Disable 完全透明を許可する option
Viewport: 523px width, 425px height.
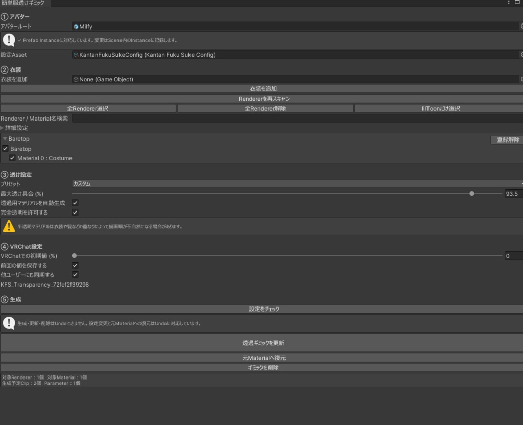tap(75, 212)
